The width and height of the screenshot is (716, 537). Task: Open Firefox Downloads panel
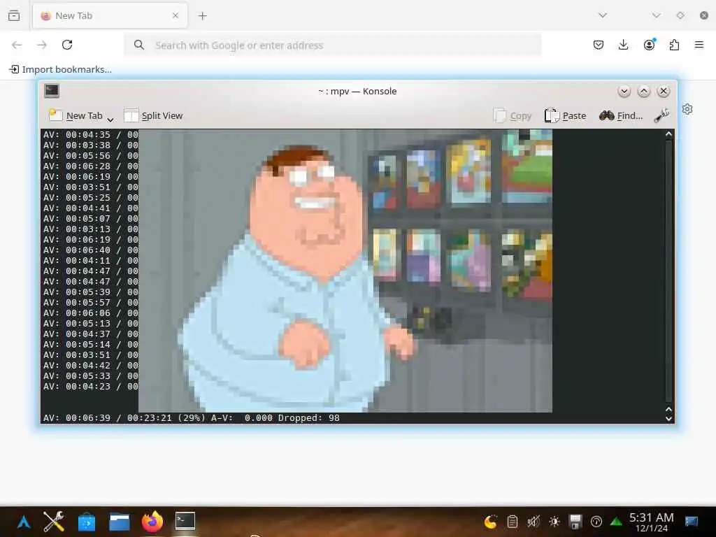tap(623, 45)
